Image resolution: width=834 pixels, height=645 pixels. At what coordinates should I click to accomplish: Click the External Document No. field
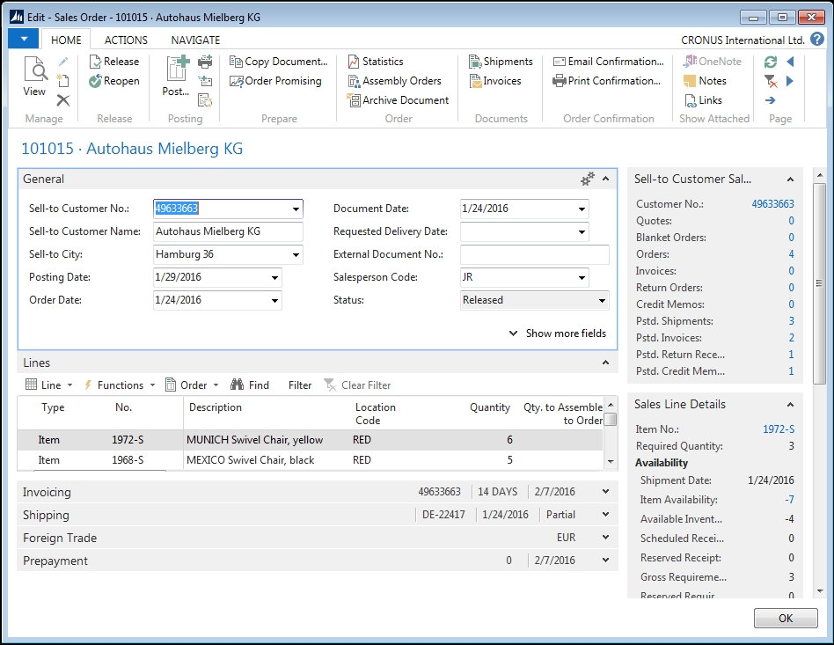[535, 255]
